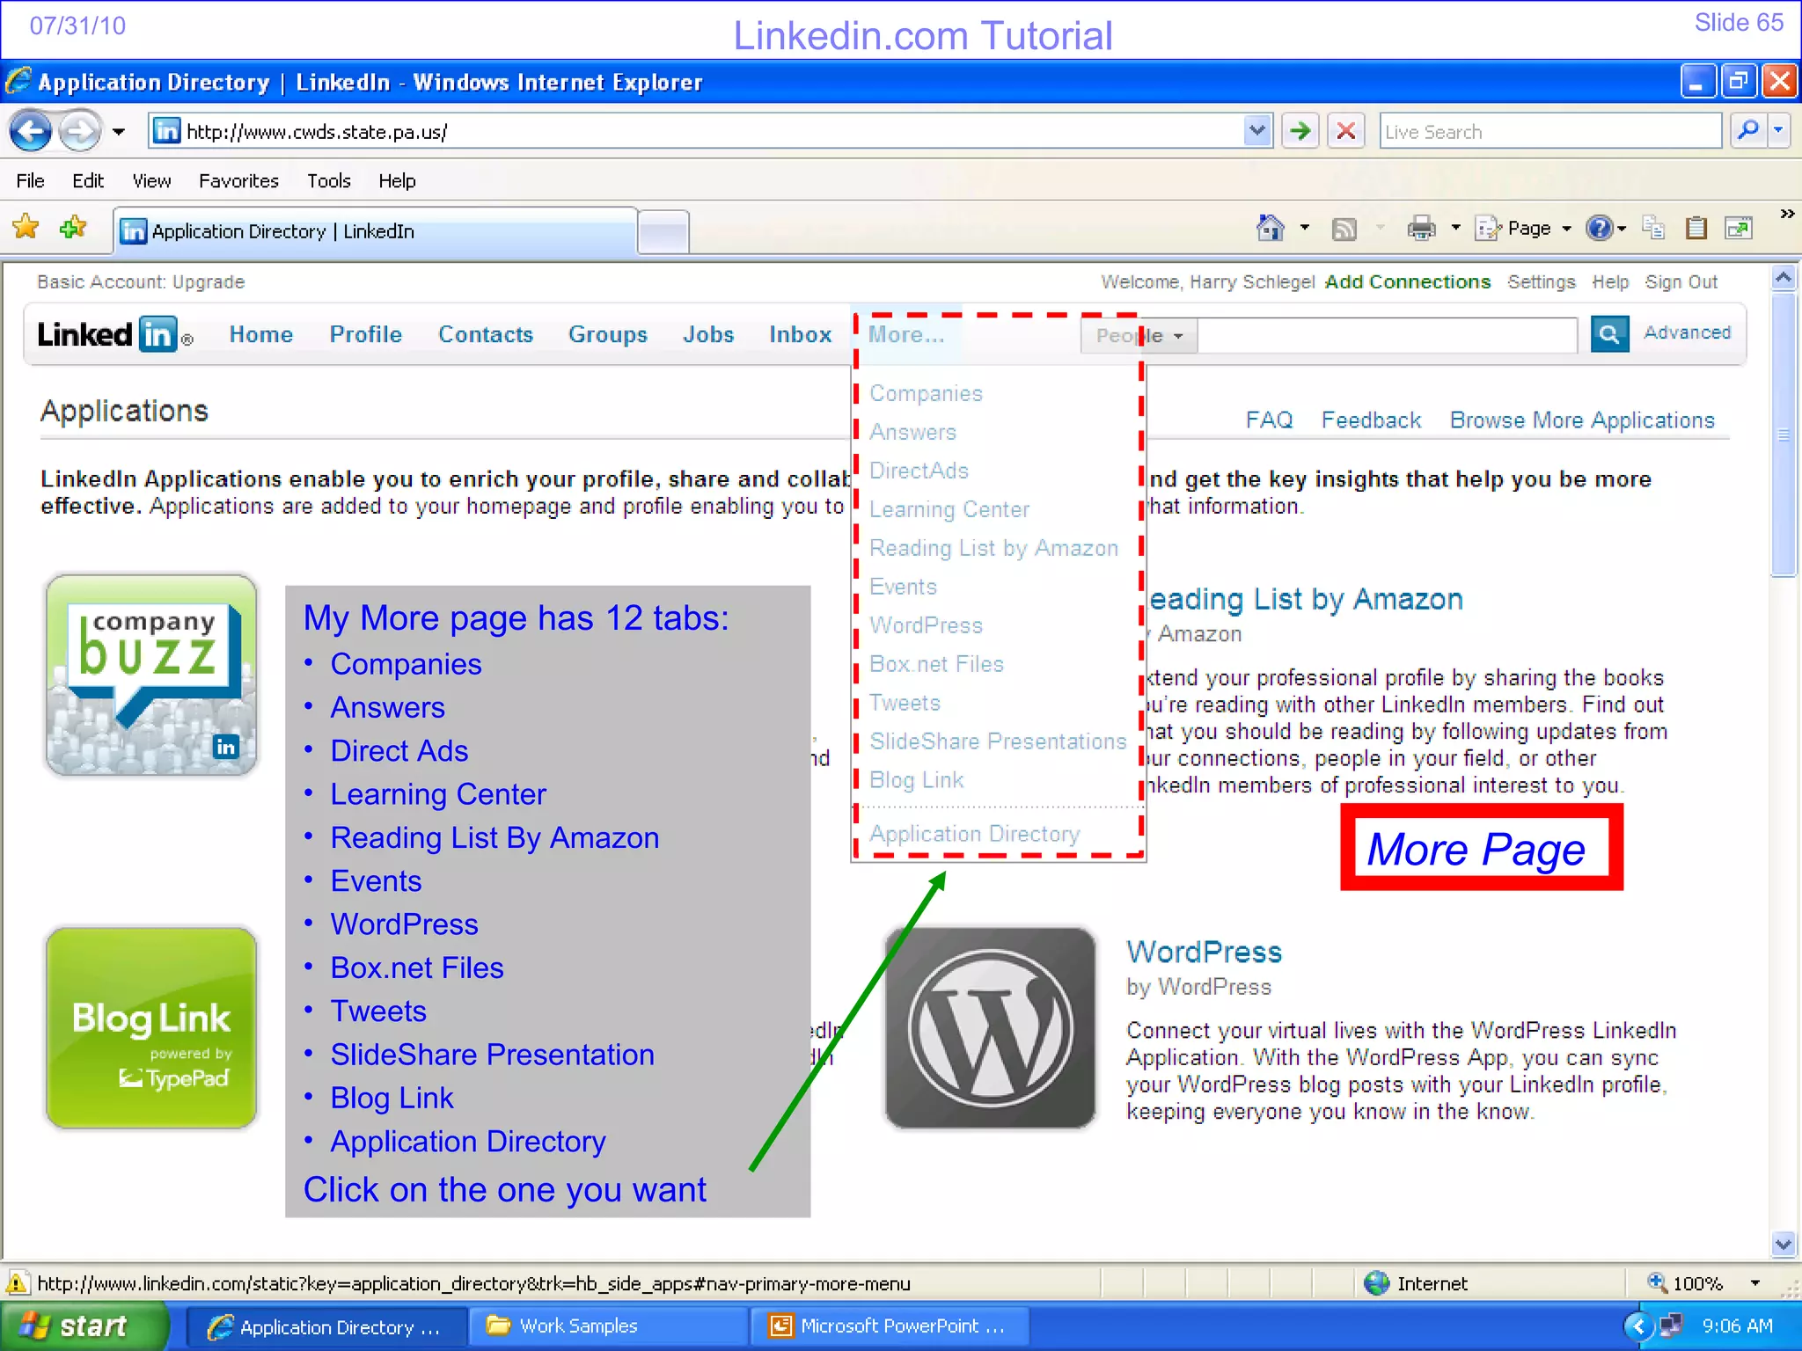
Task: Click the window-with-arrow icon in the command bar
Action: click(x=1739, y=229)
